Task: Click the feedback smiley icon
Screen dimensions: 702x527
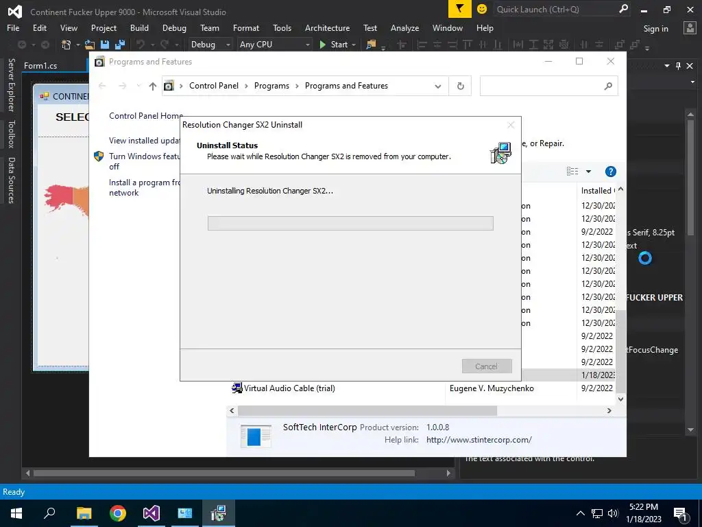Action: pos(482,9)
